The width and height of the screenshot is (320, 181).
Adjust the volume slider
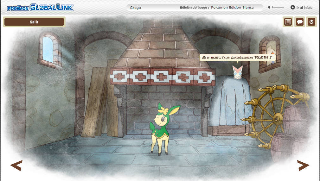(x=278, y=7)
